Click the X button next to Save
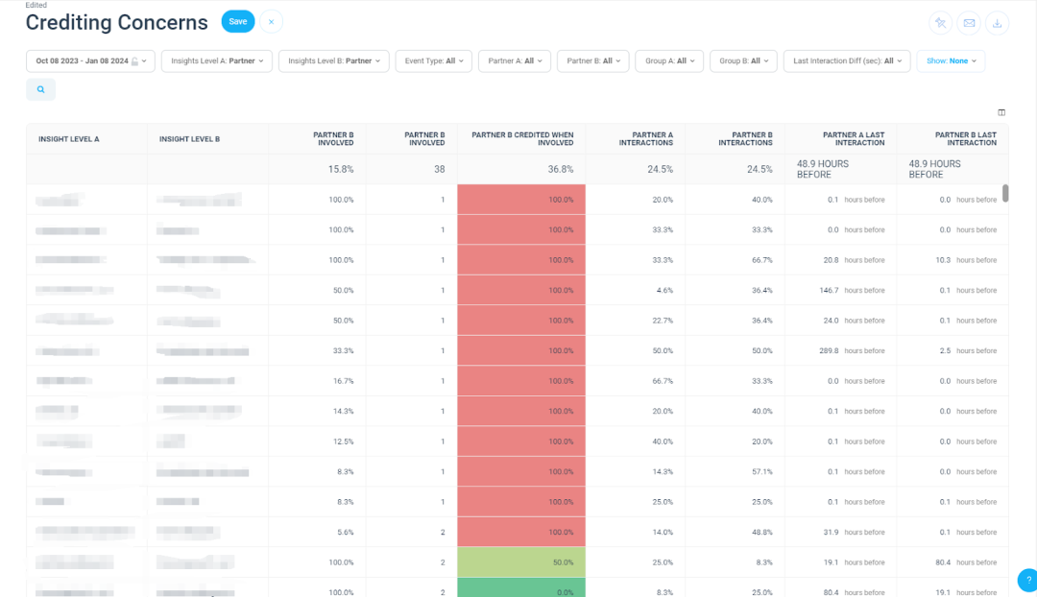 tap(271, 21)
